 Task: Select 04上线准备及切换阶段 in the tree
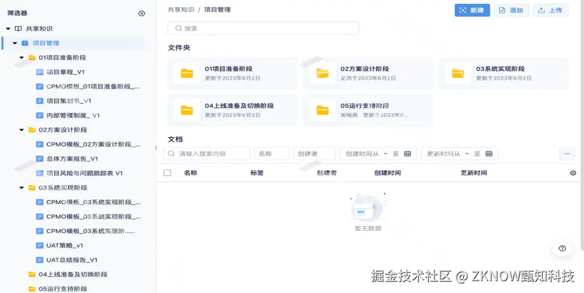[73, 275]
